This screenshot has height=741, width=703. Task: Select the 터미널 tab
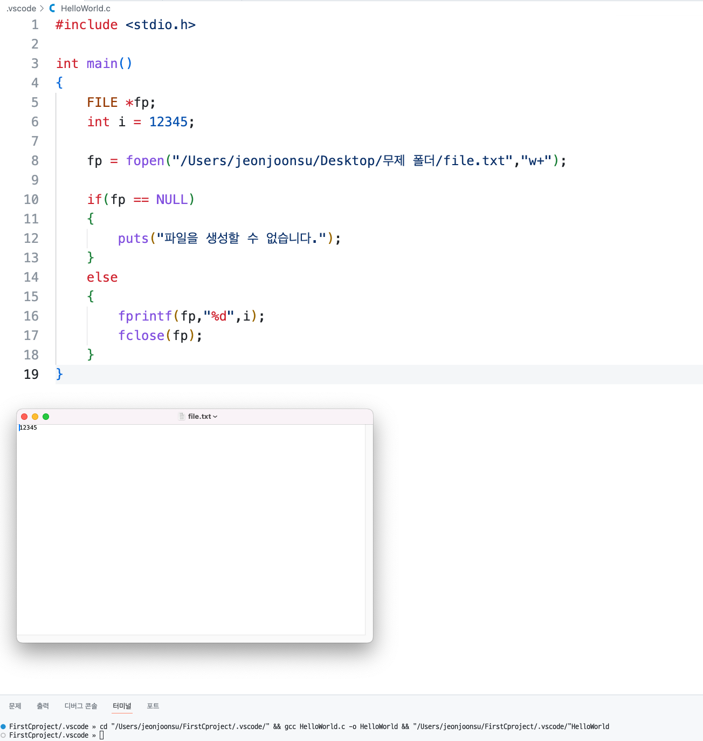[122, 706]
